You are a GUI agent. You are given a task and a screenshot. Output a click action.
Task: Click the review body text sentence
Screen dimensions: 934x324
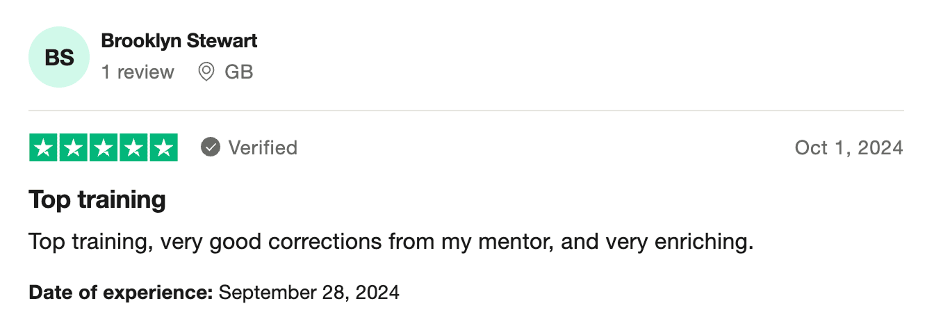391,243
